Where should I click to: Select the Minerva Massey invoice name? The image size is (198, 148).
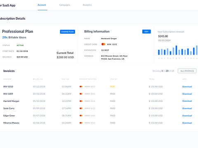(x=11, y=123)
